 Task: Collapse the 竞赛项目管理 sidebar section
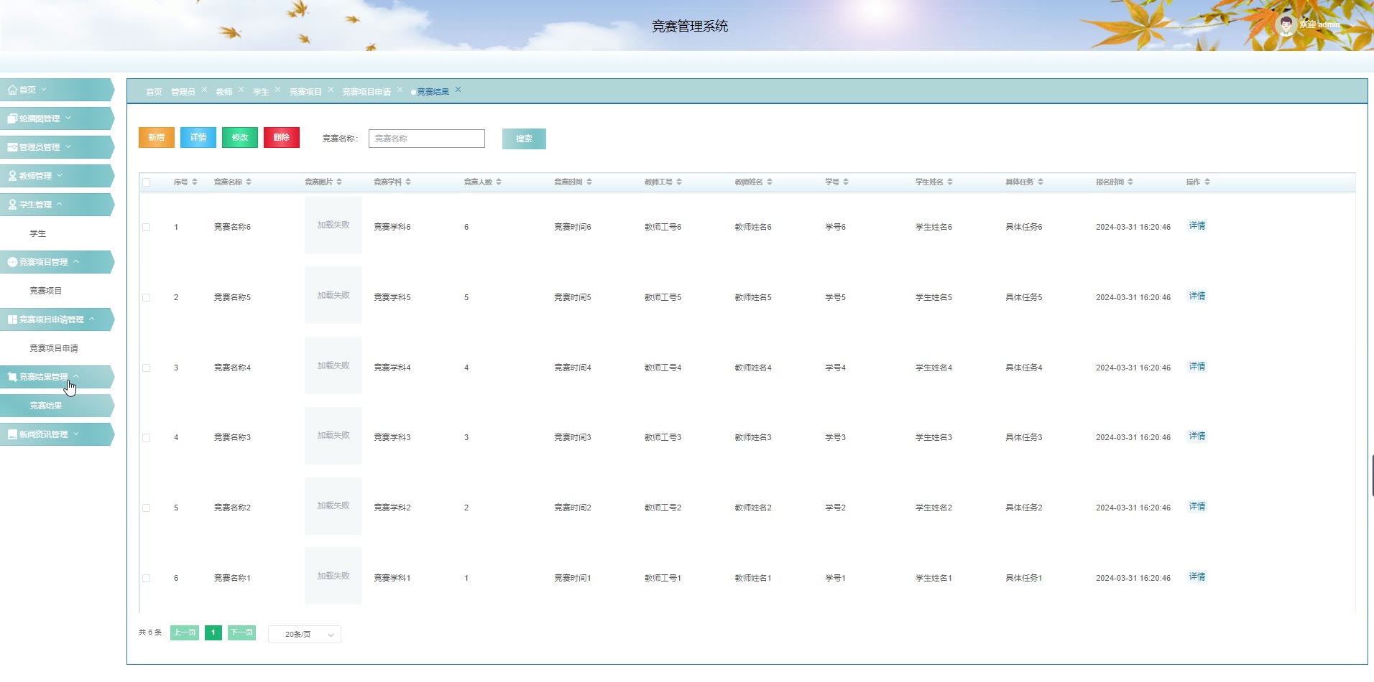76,262
